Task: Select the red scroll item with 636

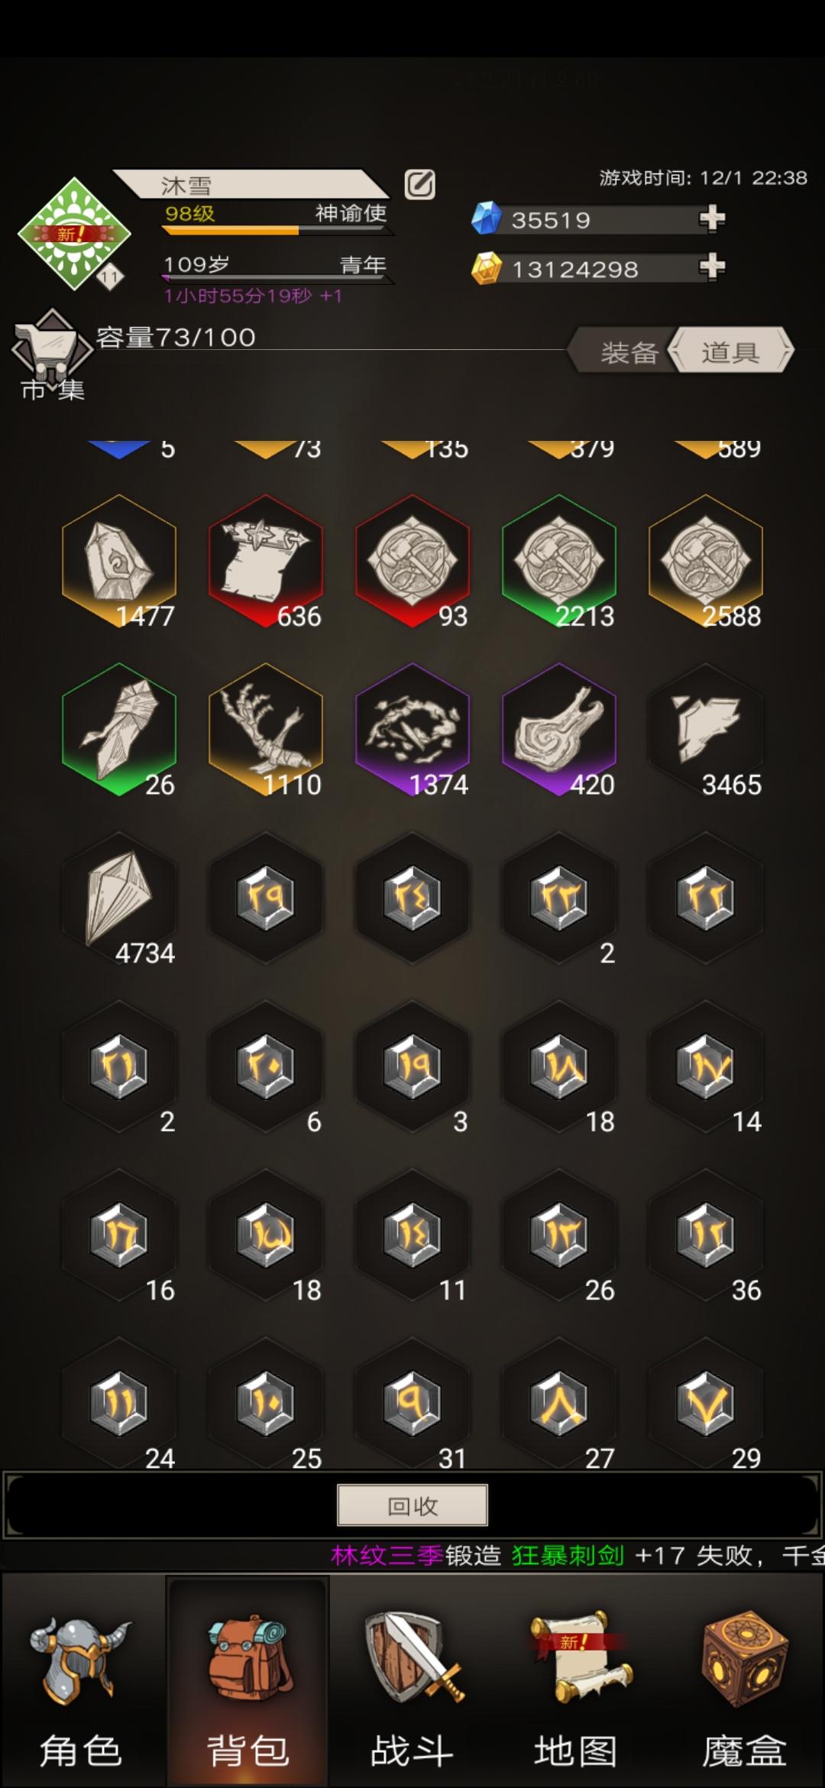Action: (x=266, y=562)
